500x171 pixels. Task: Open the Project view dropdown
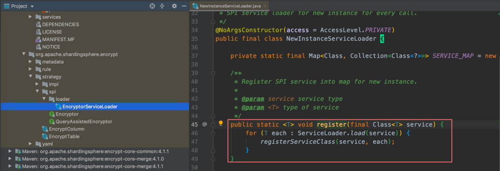click(x=32, y=6)
